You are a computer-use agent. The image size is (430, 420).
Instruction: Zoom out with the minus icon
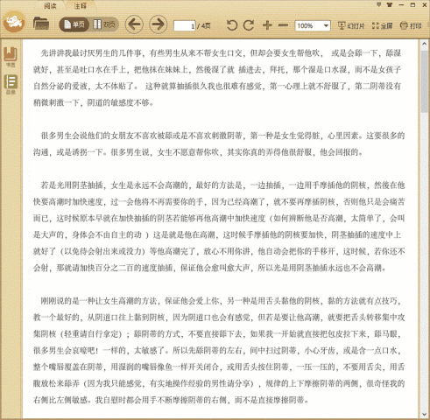coord(283,25)
